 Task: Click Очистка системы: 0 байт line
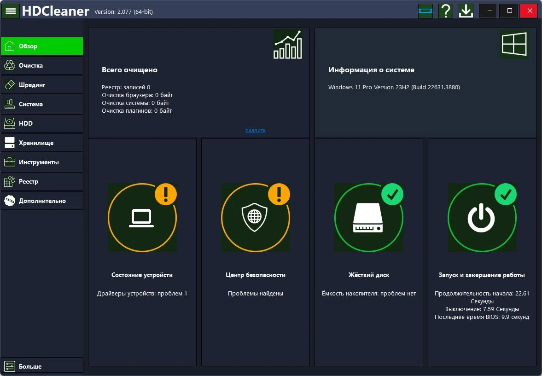[135, 103]
